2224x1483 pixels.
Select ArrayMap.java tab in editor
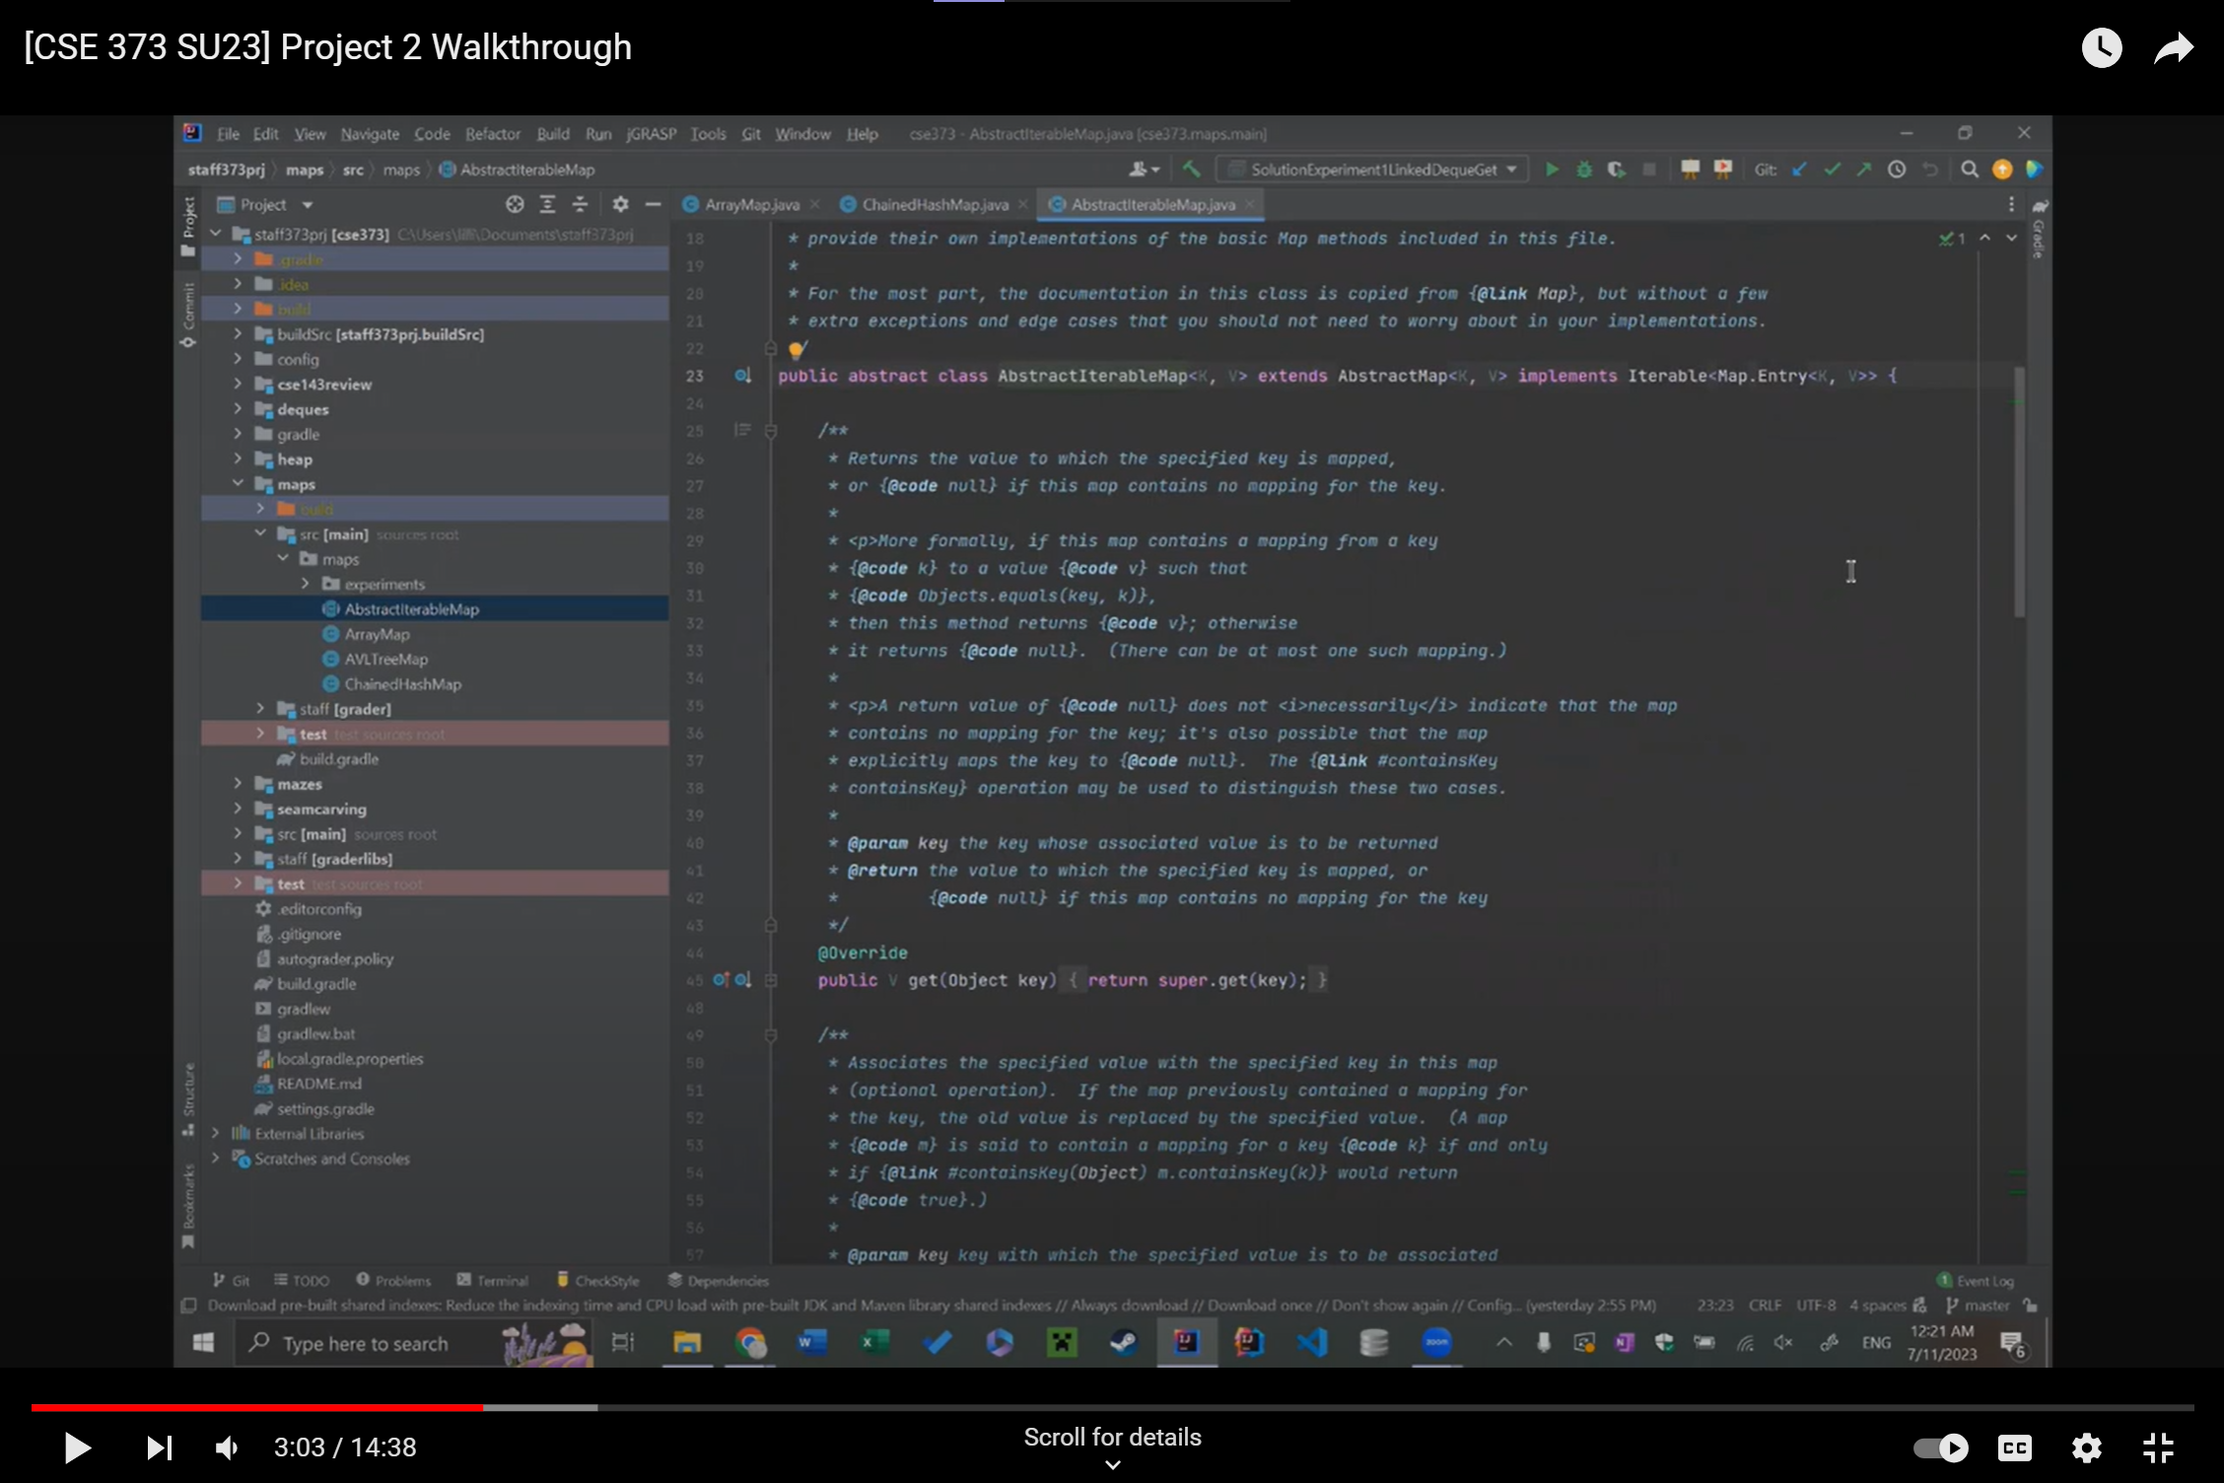(x=748, y=203)
